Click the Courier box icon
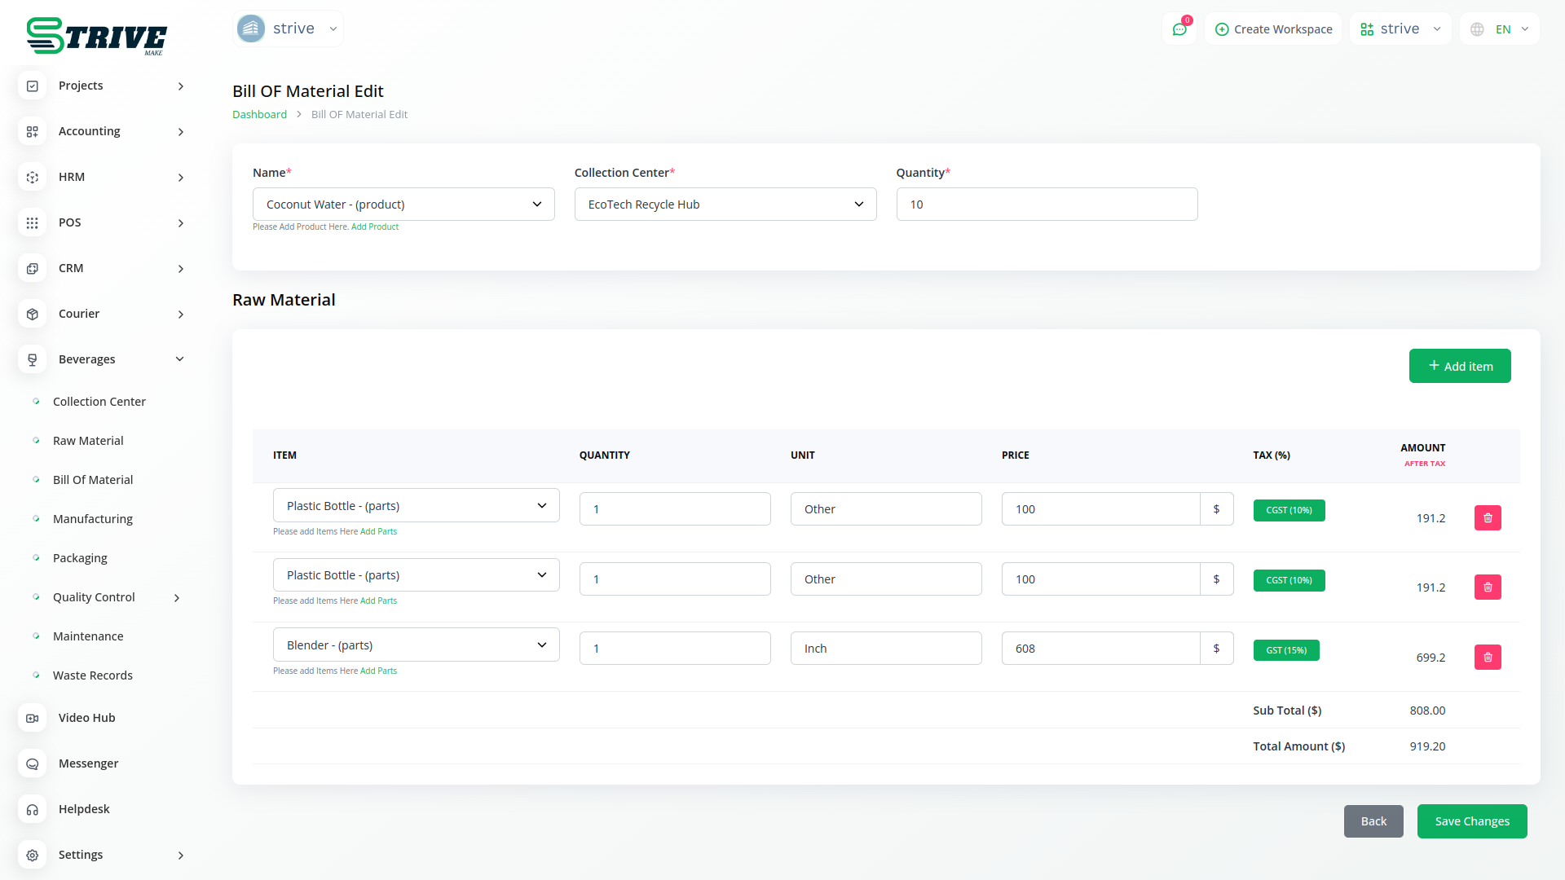 coord(33,314)
